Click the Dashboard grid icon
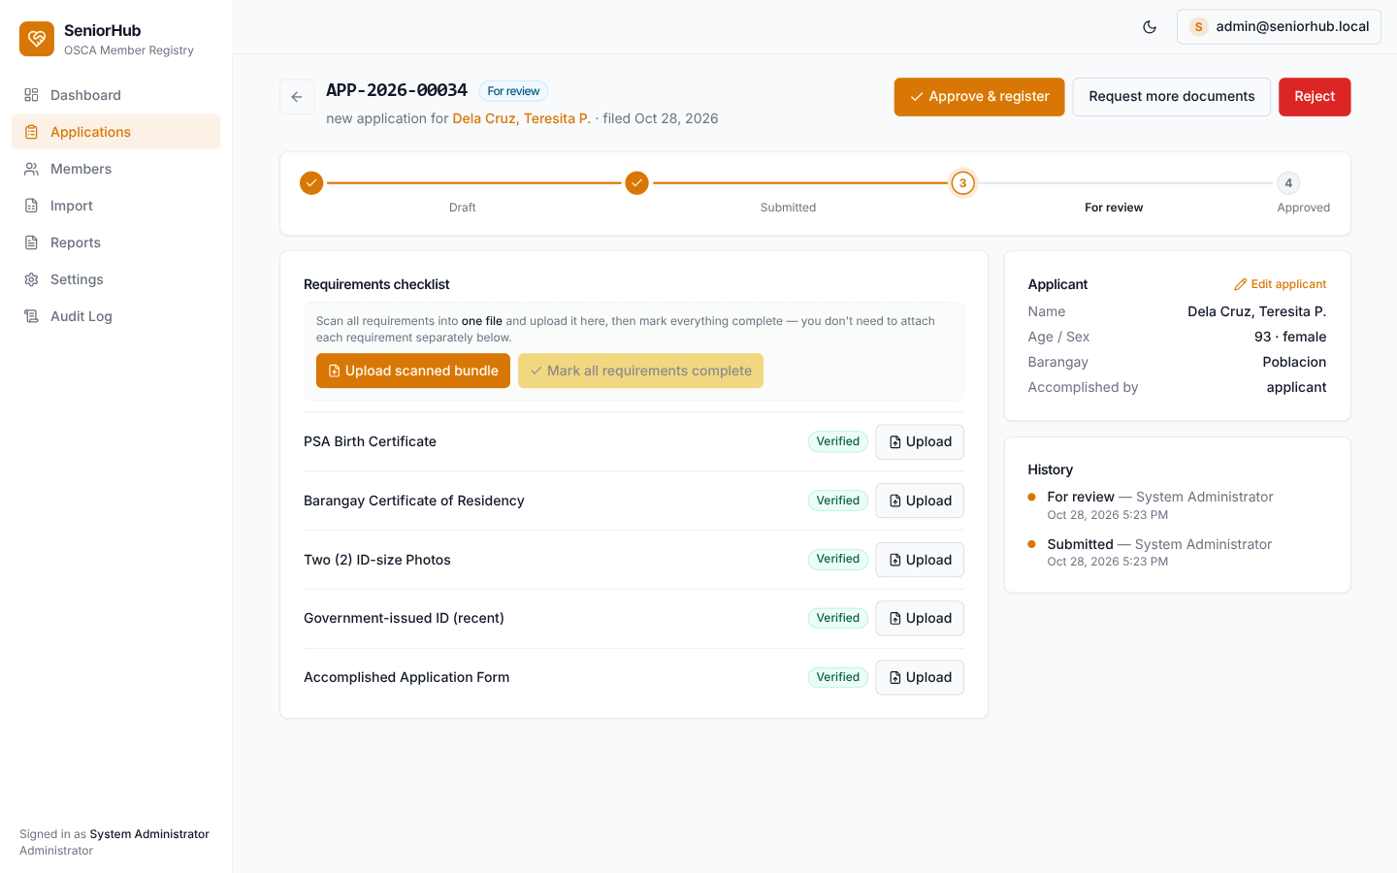This screenshot has width=1397, height=873. tap(31, 95)
